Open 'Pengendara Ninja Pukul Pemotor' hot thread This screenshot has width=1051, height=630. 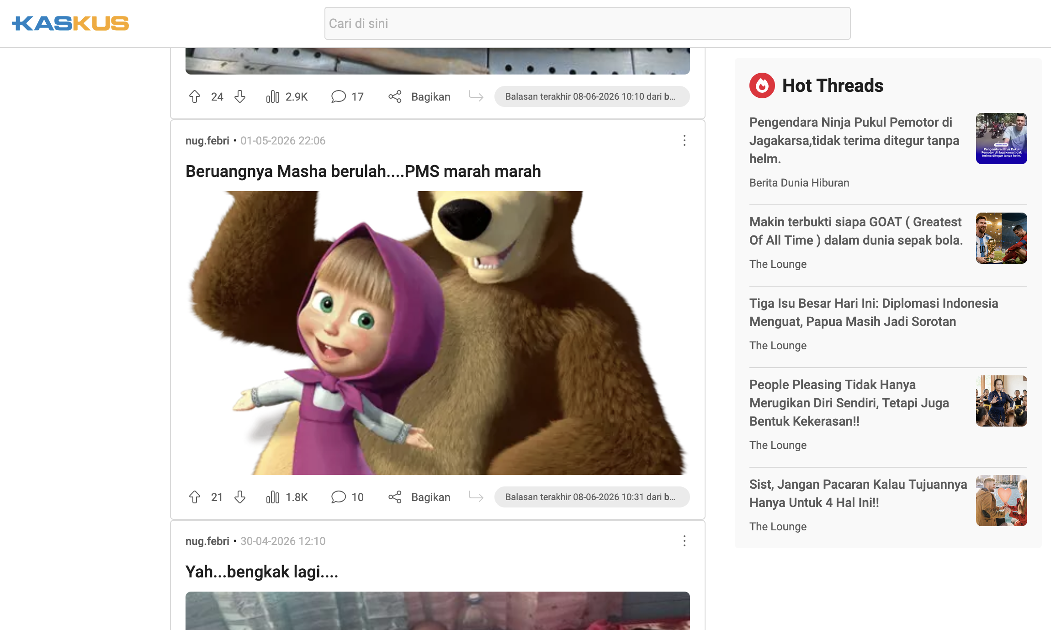pyautogui.click(x=855, y=140)
